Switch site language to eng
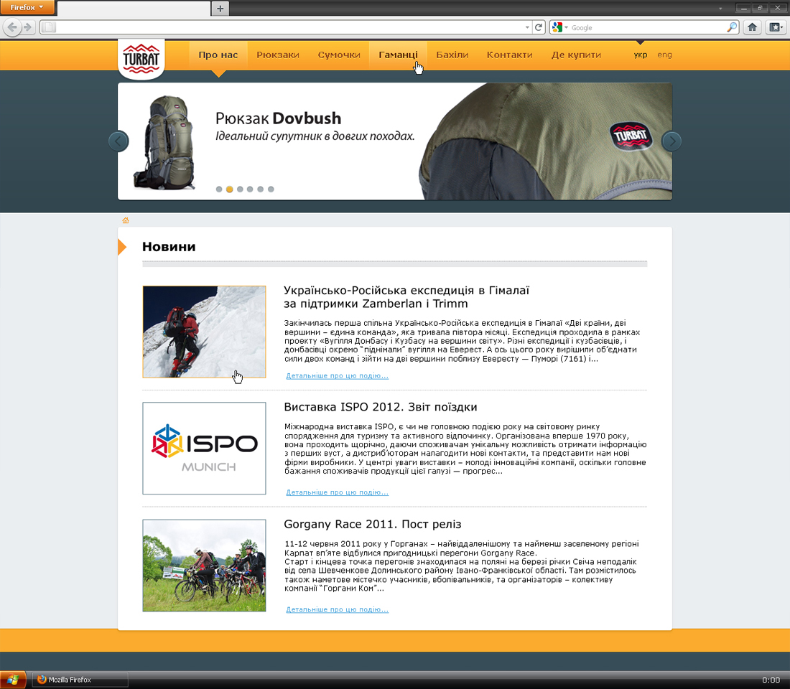Screen dimensions: 790x689 pos(664,55)
